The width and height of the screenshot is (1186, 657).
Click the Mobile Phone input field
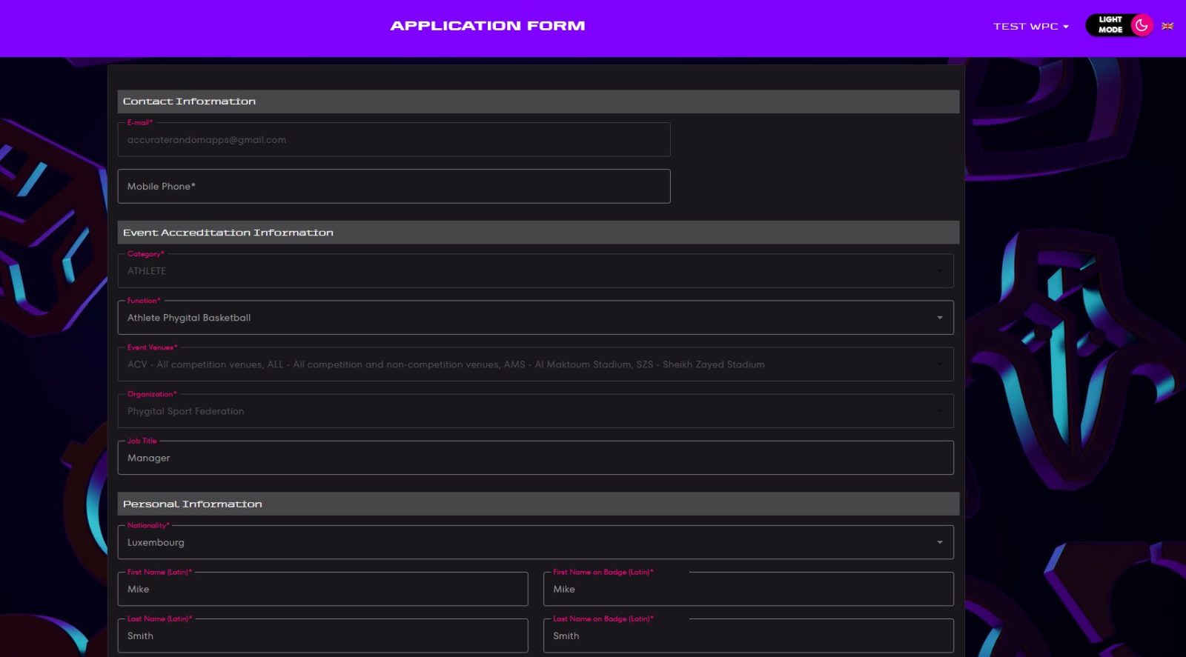click(394, 186)
